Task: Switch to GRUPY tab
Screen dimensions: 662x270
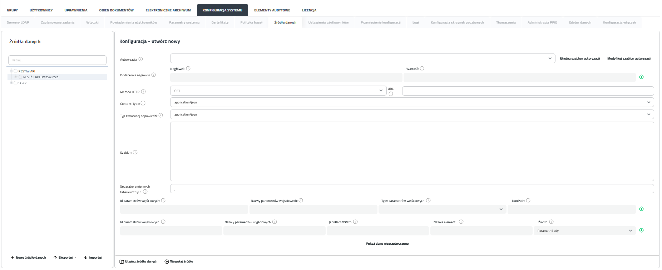Action: tap(13, 10)
